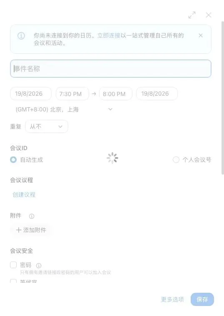Image resolution: width=224 pixels, height=316 pixels.
Task: Click the plus icon for 添加附件
Action: tap(19, 230)
